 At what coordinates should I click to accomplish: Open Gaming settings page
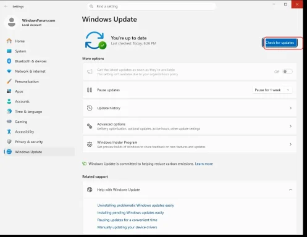pyautogui.click(x=39, y=122)
